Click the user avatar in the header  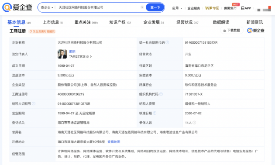264,8
